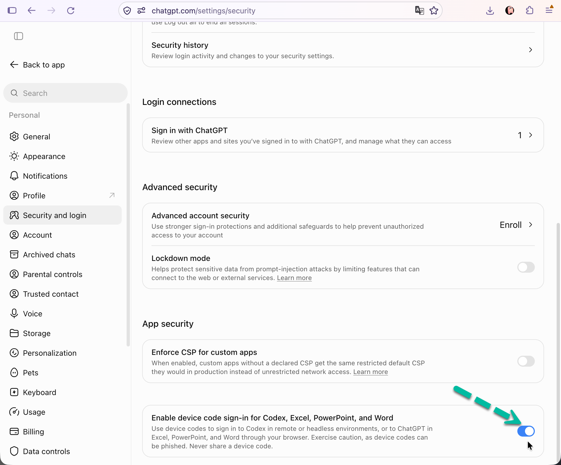The height and width of the screenshot is (465, 561).
Task: Turn on Enforce CSP for custom apps
Action: click(526, 361)
